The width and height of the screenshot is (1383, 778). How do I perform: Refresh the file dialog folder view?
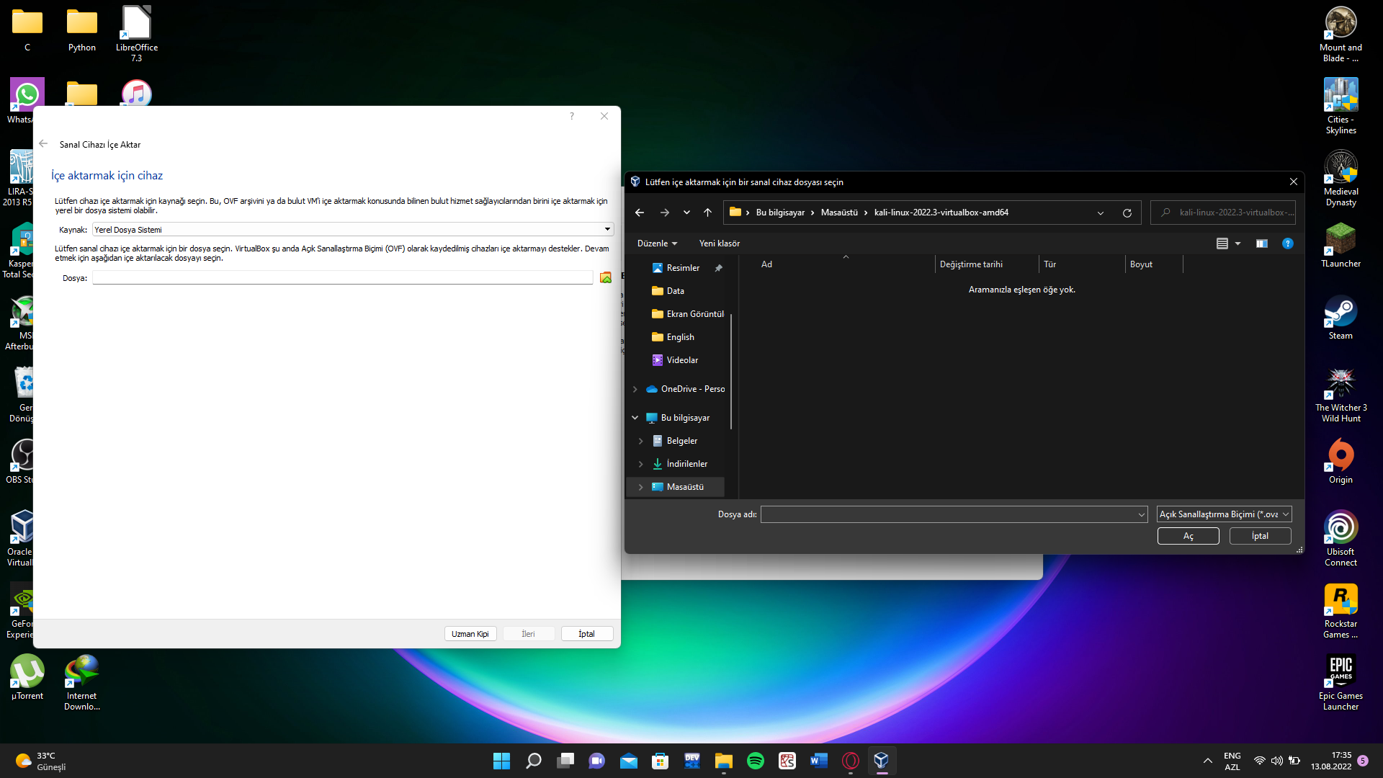(1127, 213)
